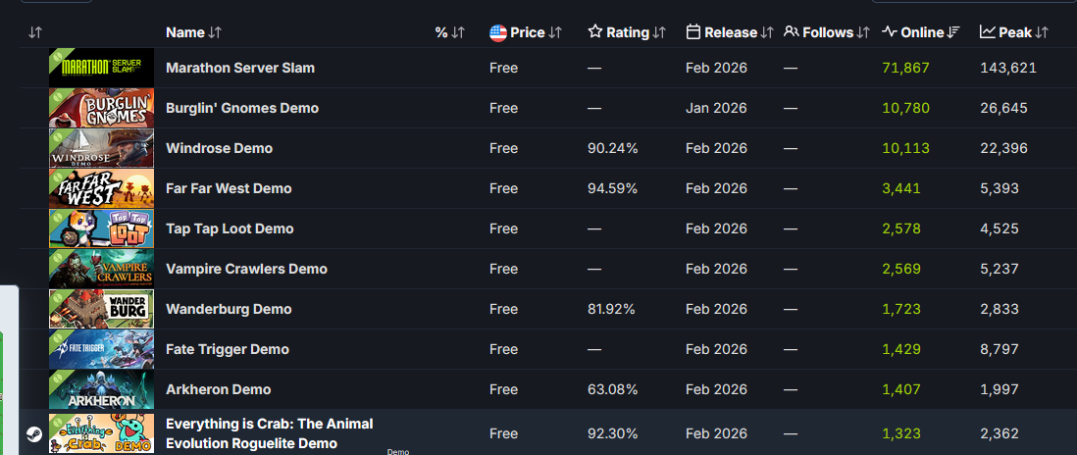This screenshot has height=455, width=1077.
Task: Click the star icon beside Rating
Action: (x=594, y=31)
